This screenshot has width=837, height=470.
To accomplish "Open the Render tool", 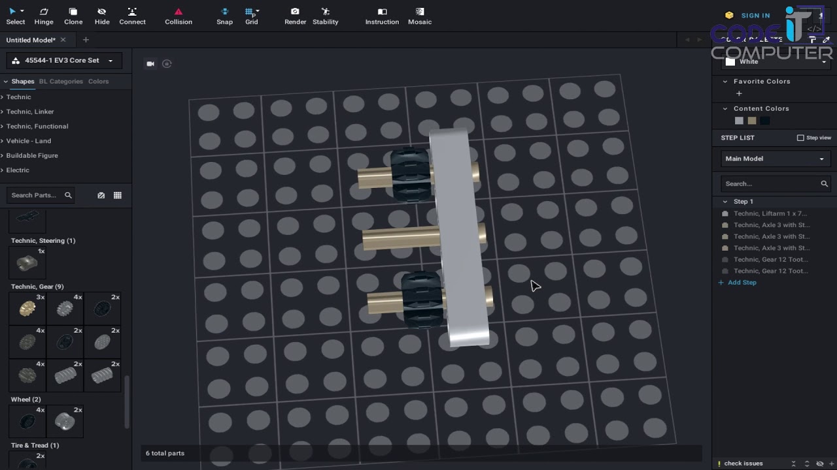I will 295,16.
